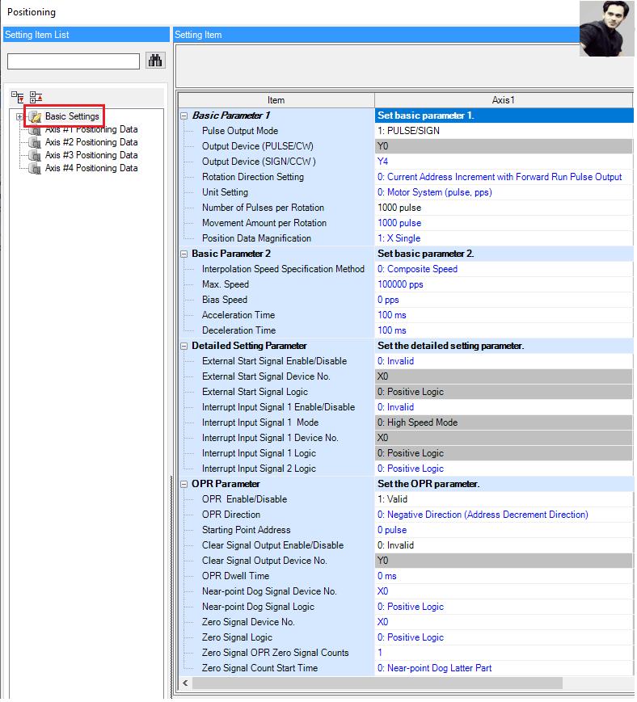The width and height of the screenshot is (637, 702).
Task: Collapse the Basic Parameter 1 section
Action: coord(184,116)
